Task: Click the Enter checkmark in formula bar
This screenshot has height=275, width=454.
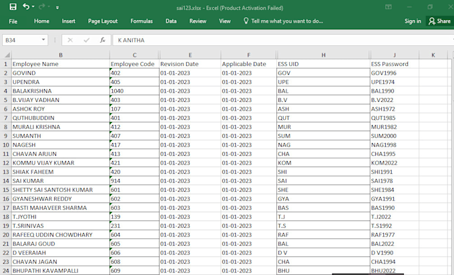Action: coord(87,40)
